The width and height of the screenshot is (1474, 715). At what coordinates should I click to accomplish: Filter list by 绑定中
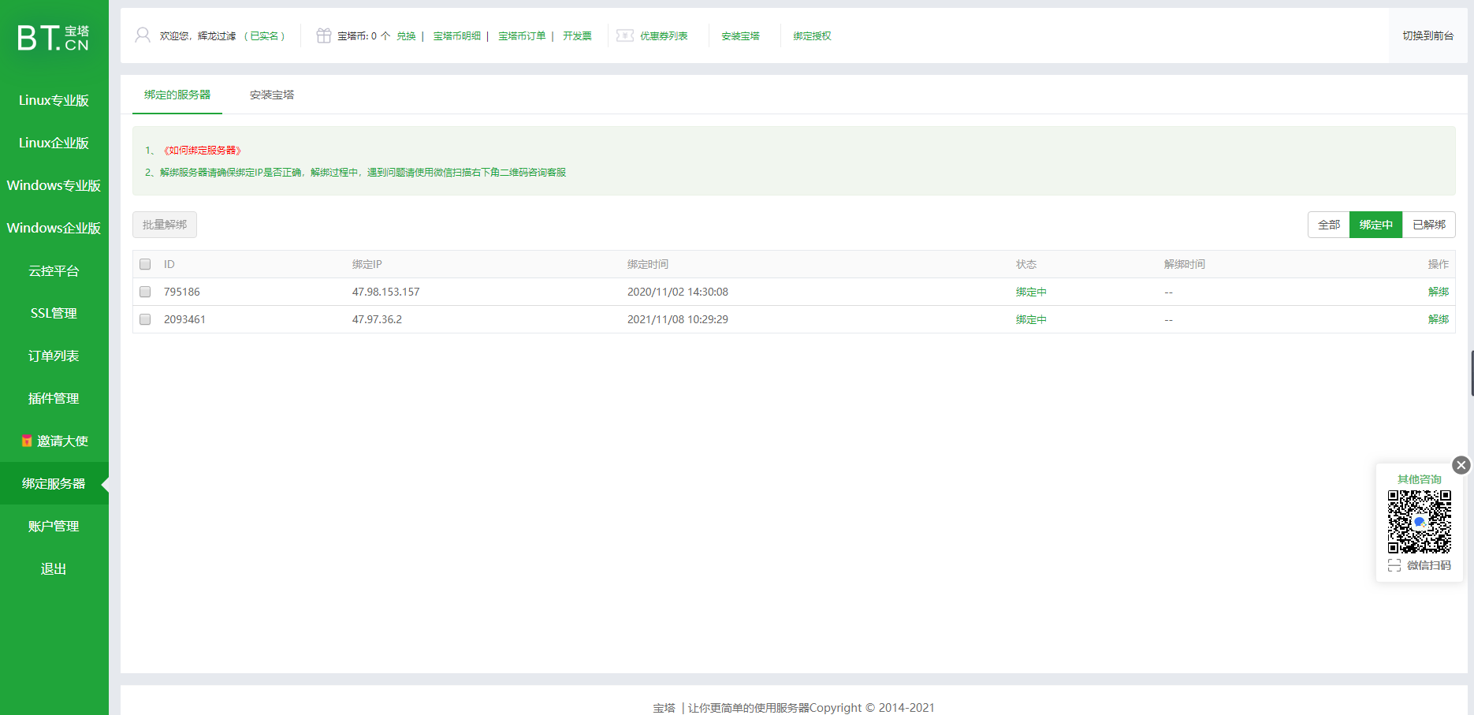pos(1376,225)
